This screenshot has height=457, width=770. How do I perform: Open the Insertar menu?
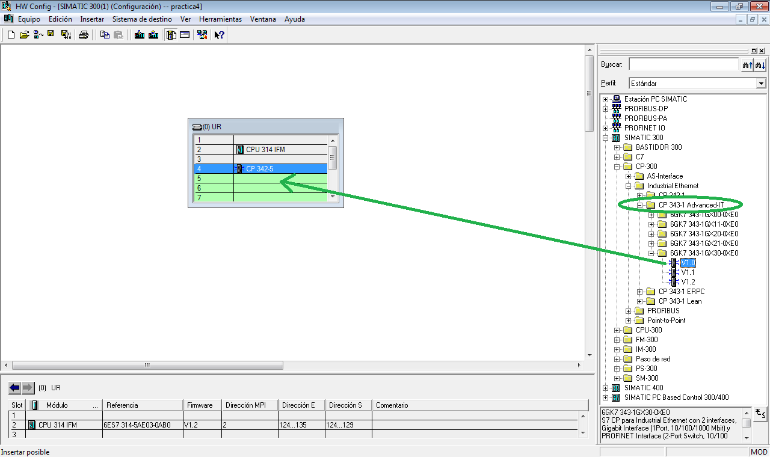click(x=92, y=19)
